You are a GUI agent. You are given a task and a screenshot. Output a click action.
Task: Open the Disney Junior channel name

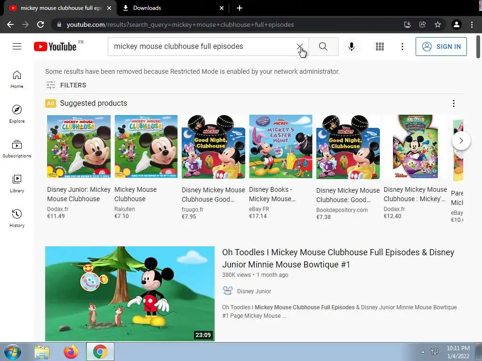click(254, 291)
